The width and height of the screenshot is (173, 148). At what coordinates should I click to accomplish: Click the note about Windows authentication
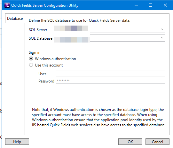[98, 117]
